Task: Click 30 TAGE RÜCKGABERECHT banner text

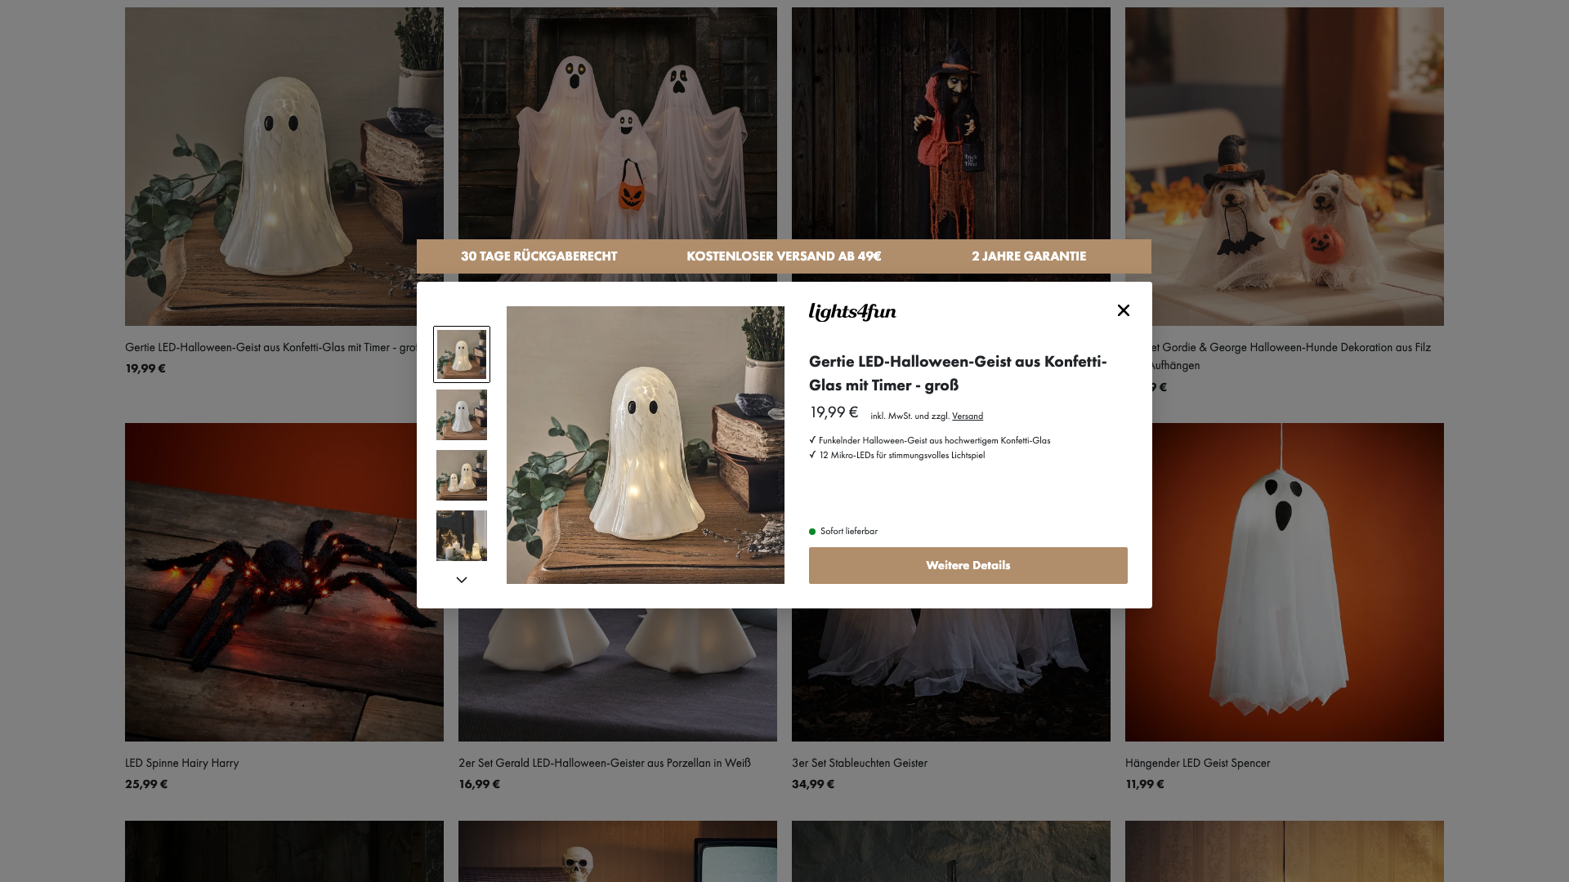Action: pos(539,256)
